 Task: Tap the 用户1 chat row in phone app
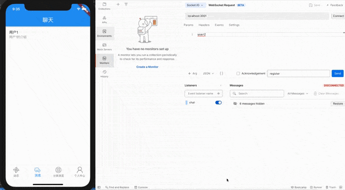pyautogui.click(x=48, y=35)
